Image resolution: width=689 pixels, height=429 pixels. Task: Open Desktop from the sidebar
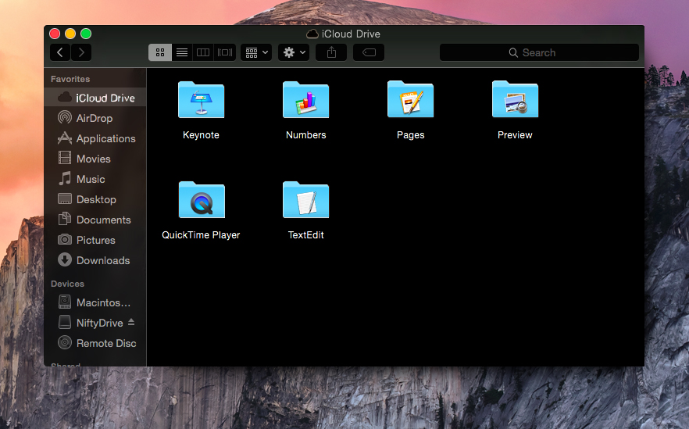95,199
